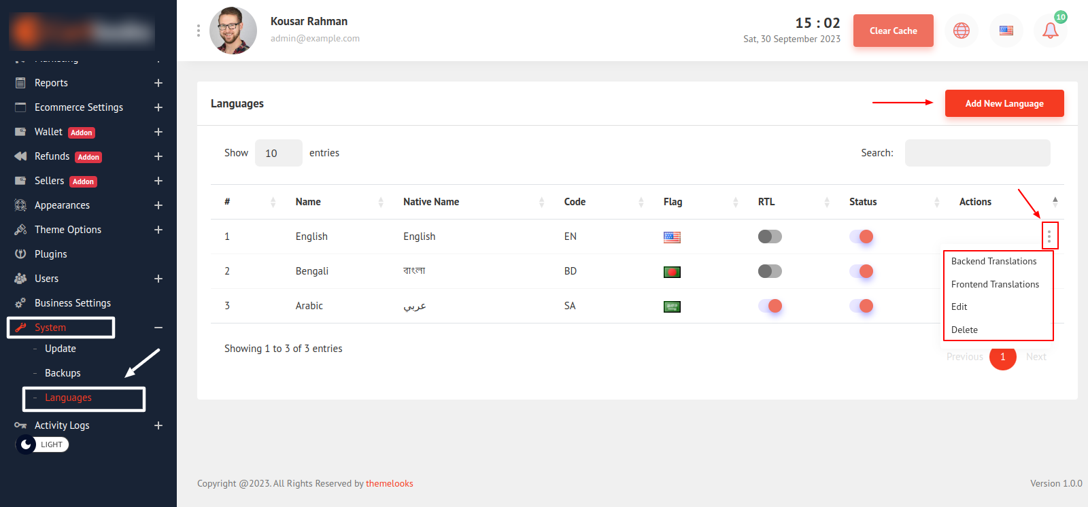1088x507 pixels.
Task: Switch the LIGHT theme mode toggle
Action: [x=42, y=444]
